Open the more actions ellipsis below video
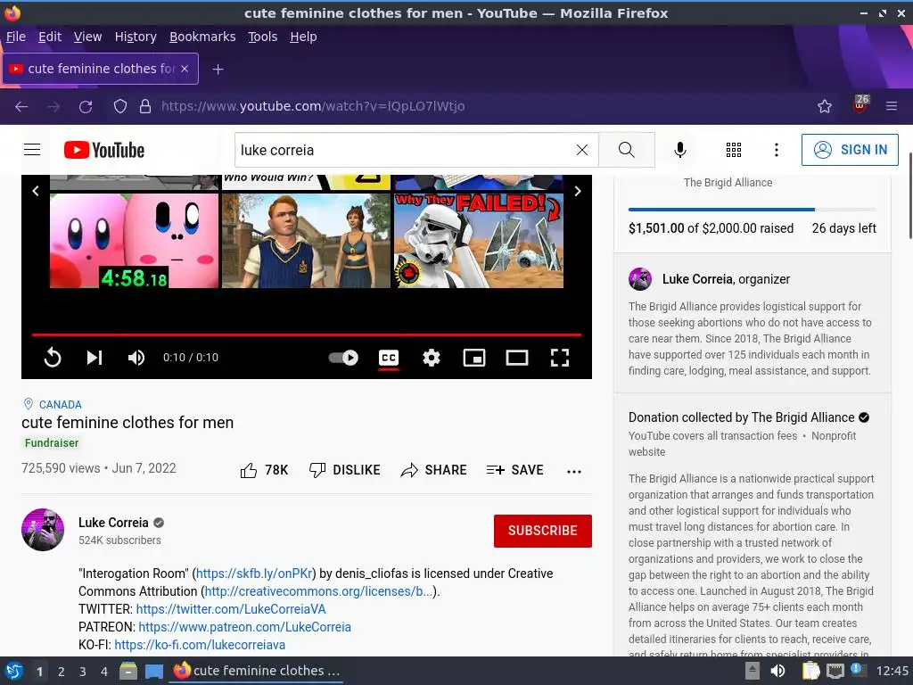Viewport: 913px width, 685px height. [x=574, y=471]
